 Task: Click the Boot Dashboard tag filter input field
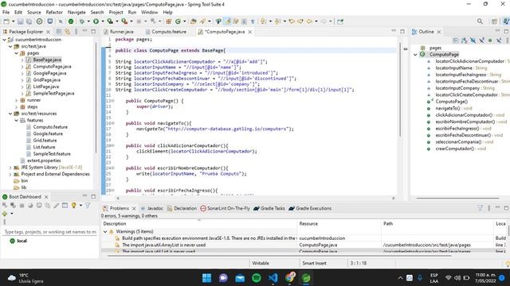[50, 232]
